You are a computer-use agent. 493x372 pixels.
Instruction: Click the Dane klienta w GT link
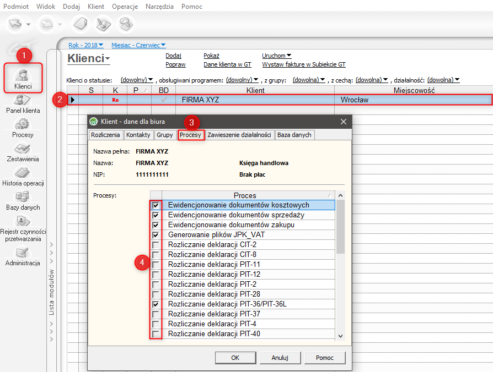[227, 64]
